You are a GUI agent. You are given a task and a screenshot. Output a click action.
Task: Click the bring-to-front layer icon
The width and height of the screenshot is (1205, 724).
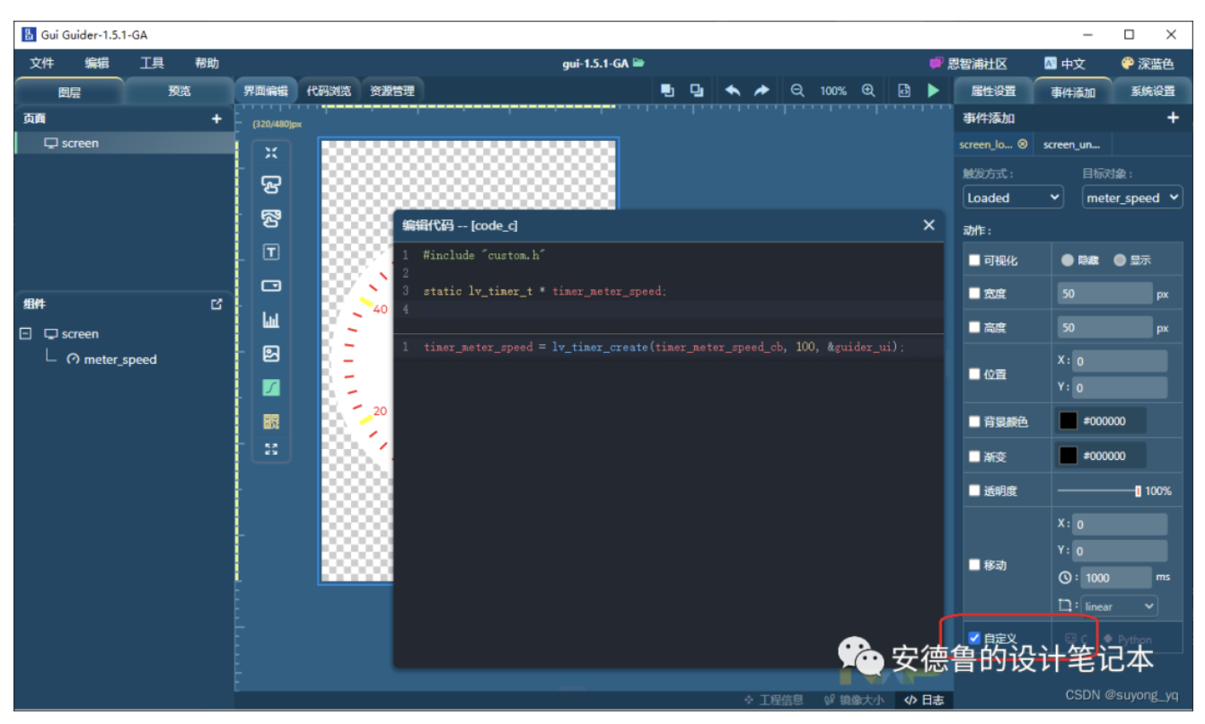coord(667,91)
